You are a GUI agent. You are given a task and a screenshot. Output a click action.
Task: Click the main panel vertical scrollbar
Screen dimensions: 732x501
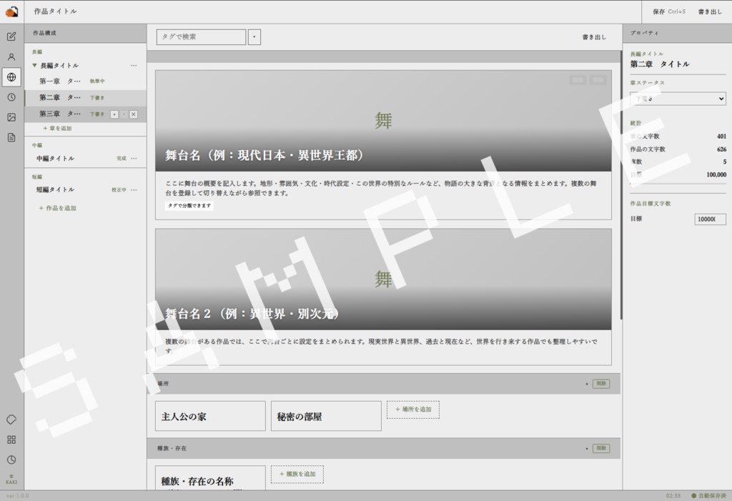[x=621, y=185]
